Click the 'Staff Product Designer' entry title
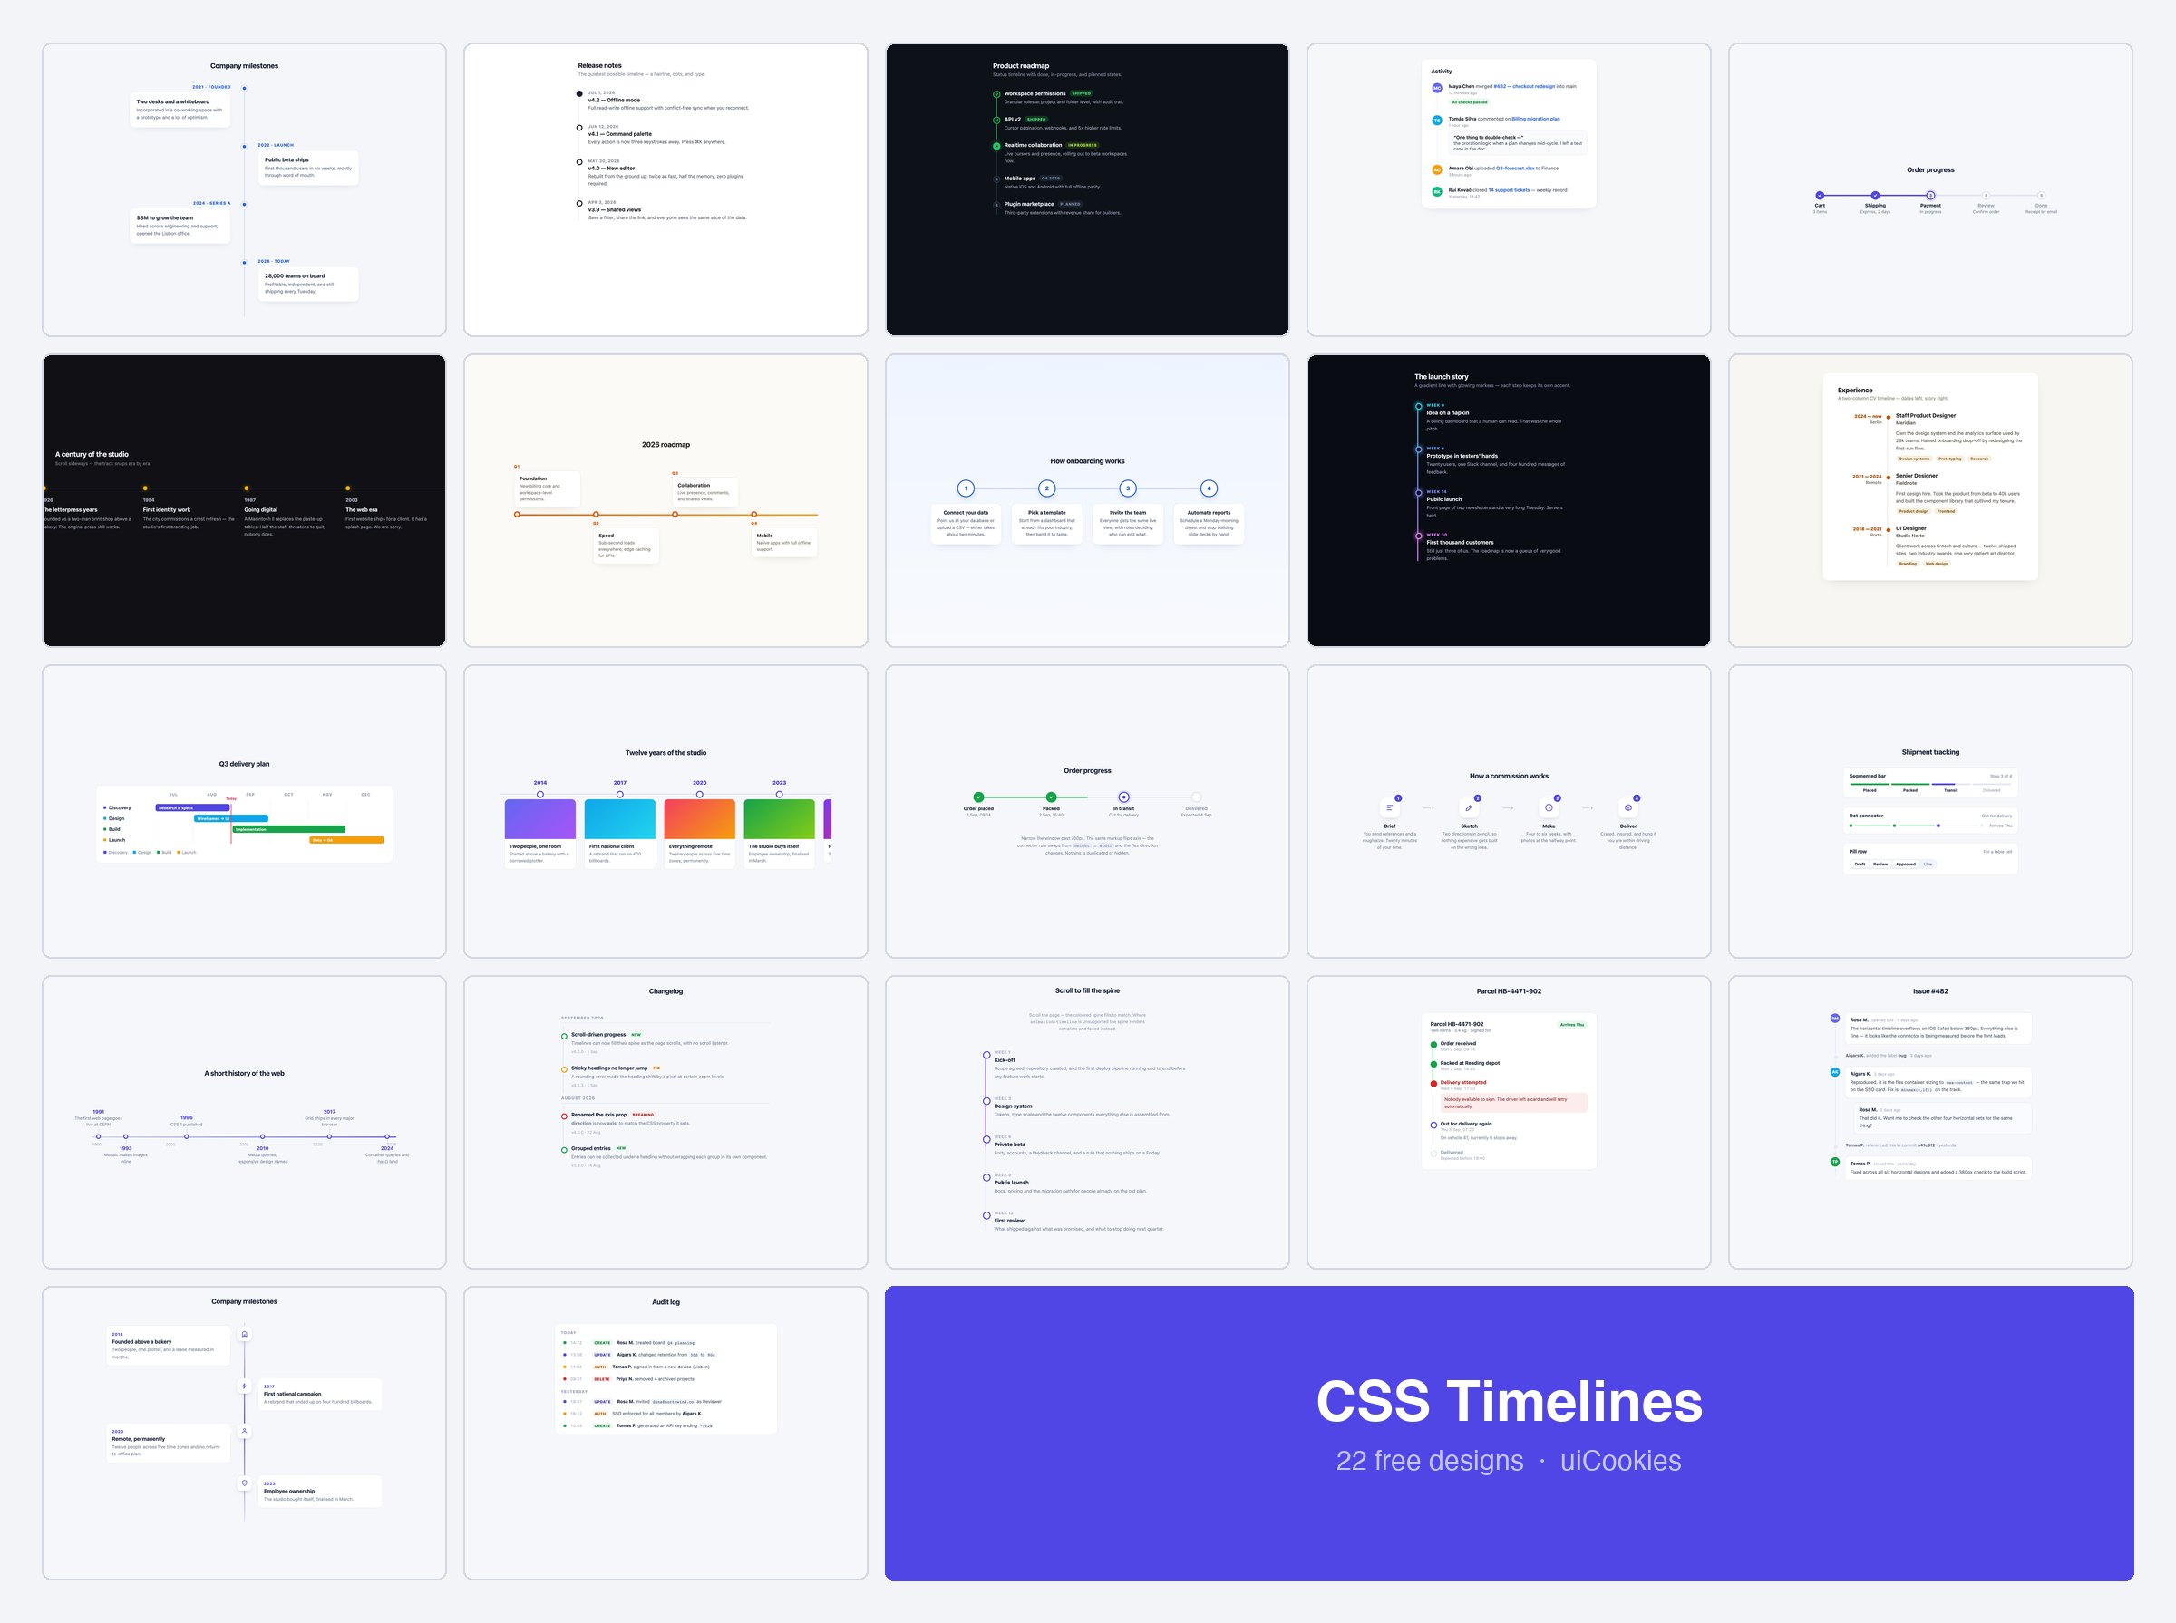Image resolution: width=2176 pixels, height=1623 pixels. pos(1926,416)
